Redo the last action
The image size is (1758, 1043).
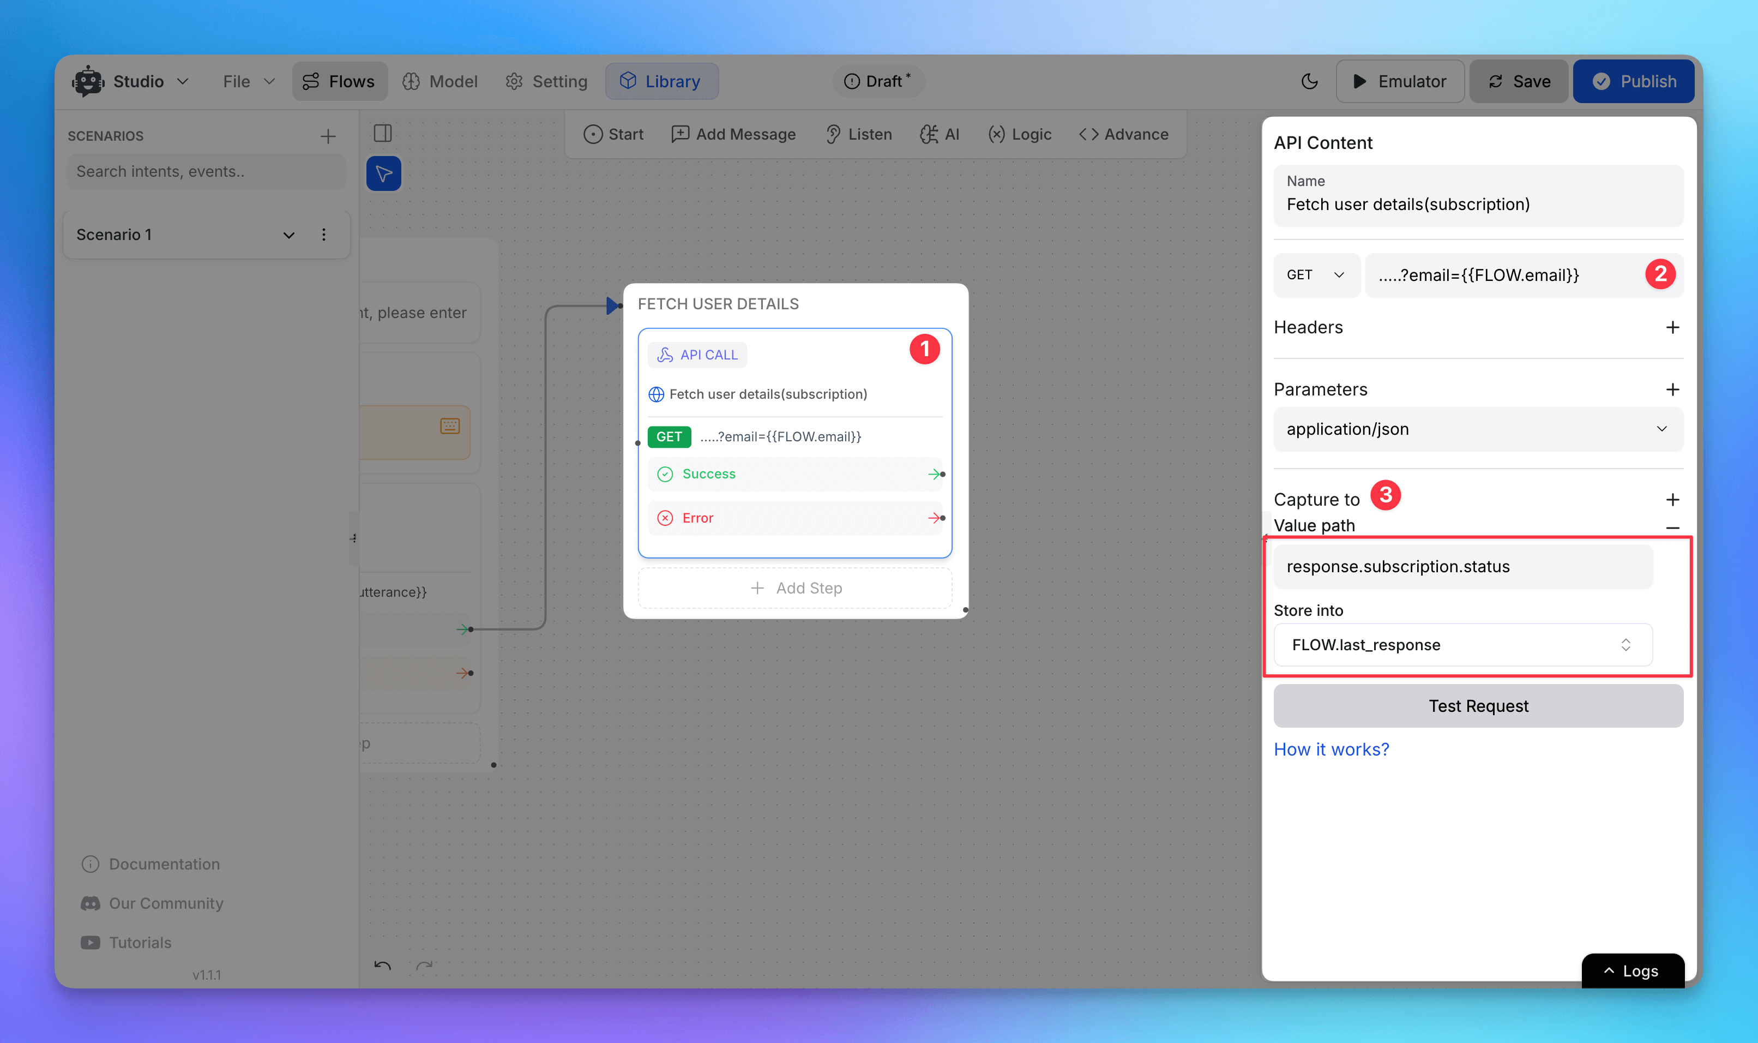[424, 966]
